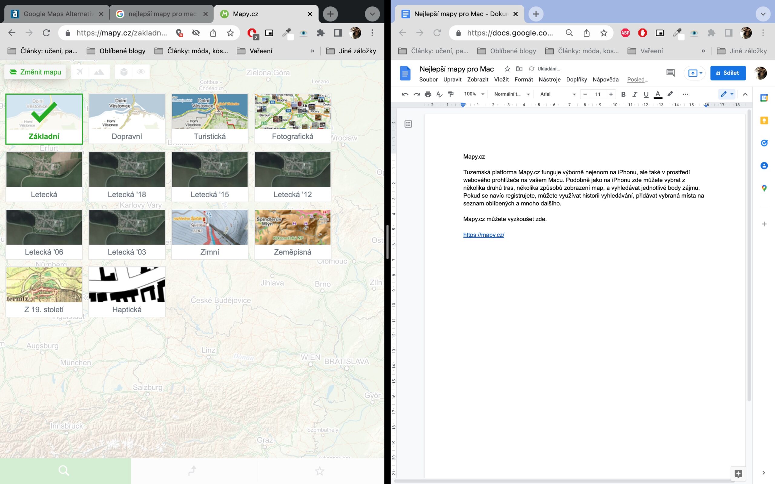The height and width of the screenshot is (484, 775).
Task: Open the zoom 100% dropdown
Action: pos(474,94)
